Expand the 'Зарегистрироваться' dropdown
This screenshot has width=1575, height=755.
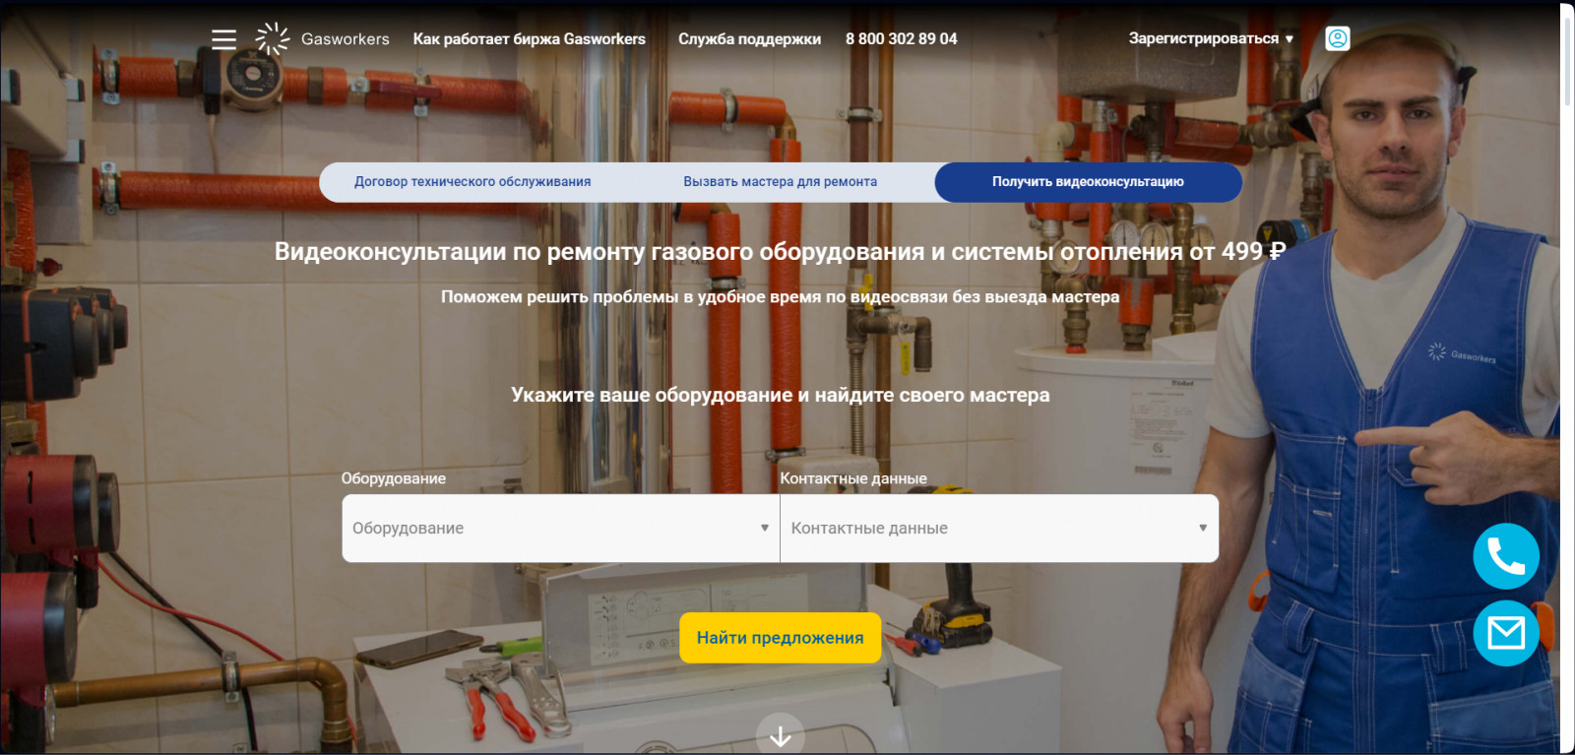coord(1211,38)
